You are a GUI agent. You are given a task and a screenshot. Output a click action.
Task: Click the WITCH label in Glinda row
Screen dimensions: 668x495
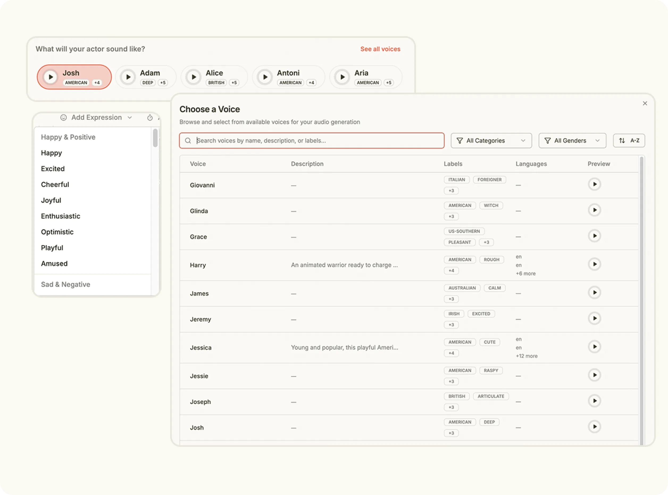click(x=491, y=205)
